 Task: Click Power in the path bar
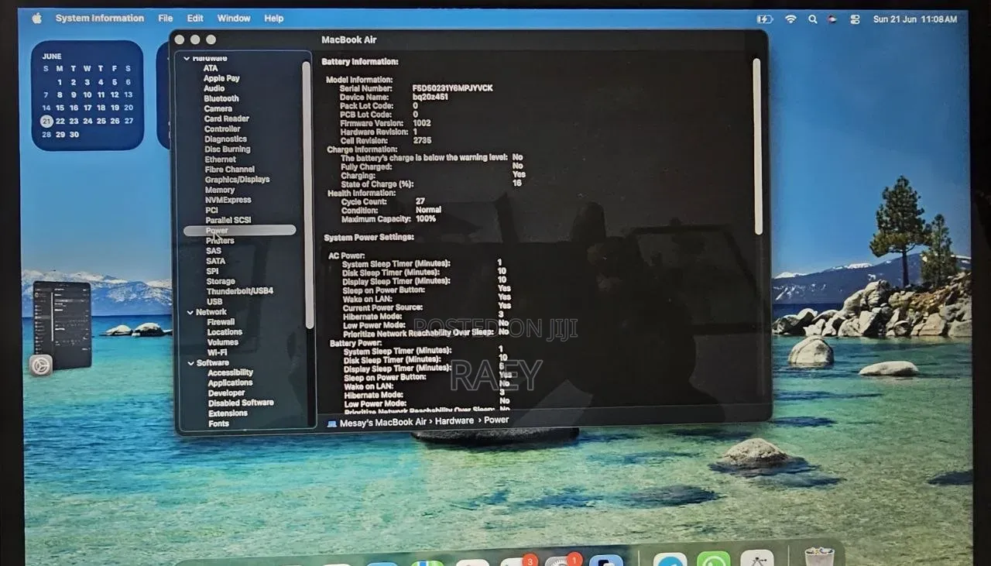[x=496, y=421]
